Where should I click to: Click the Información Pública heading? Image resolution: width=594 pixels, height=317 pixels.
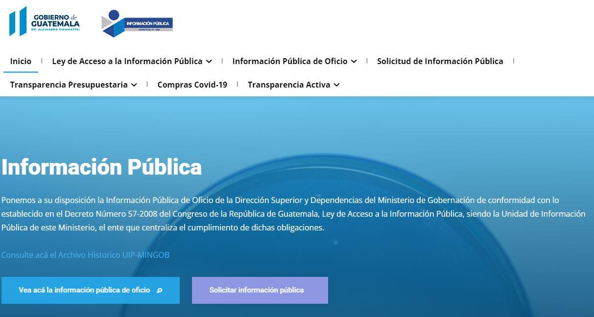(101, 167)
